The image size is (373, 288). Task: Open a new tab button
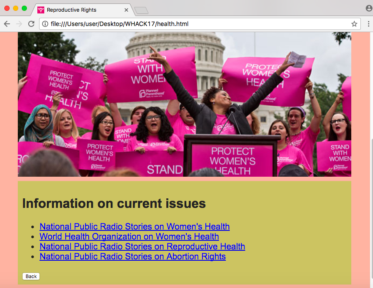(x=141, y=10)
